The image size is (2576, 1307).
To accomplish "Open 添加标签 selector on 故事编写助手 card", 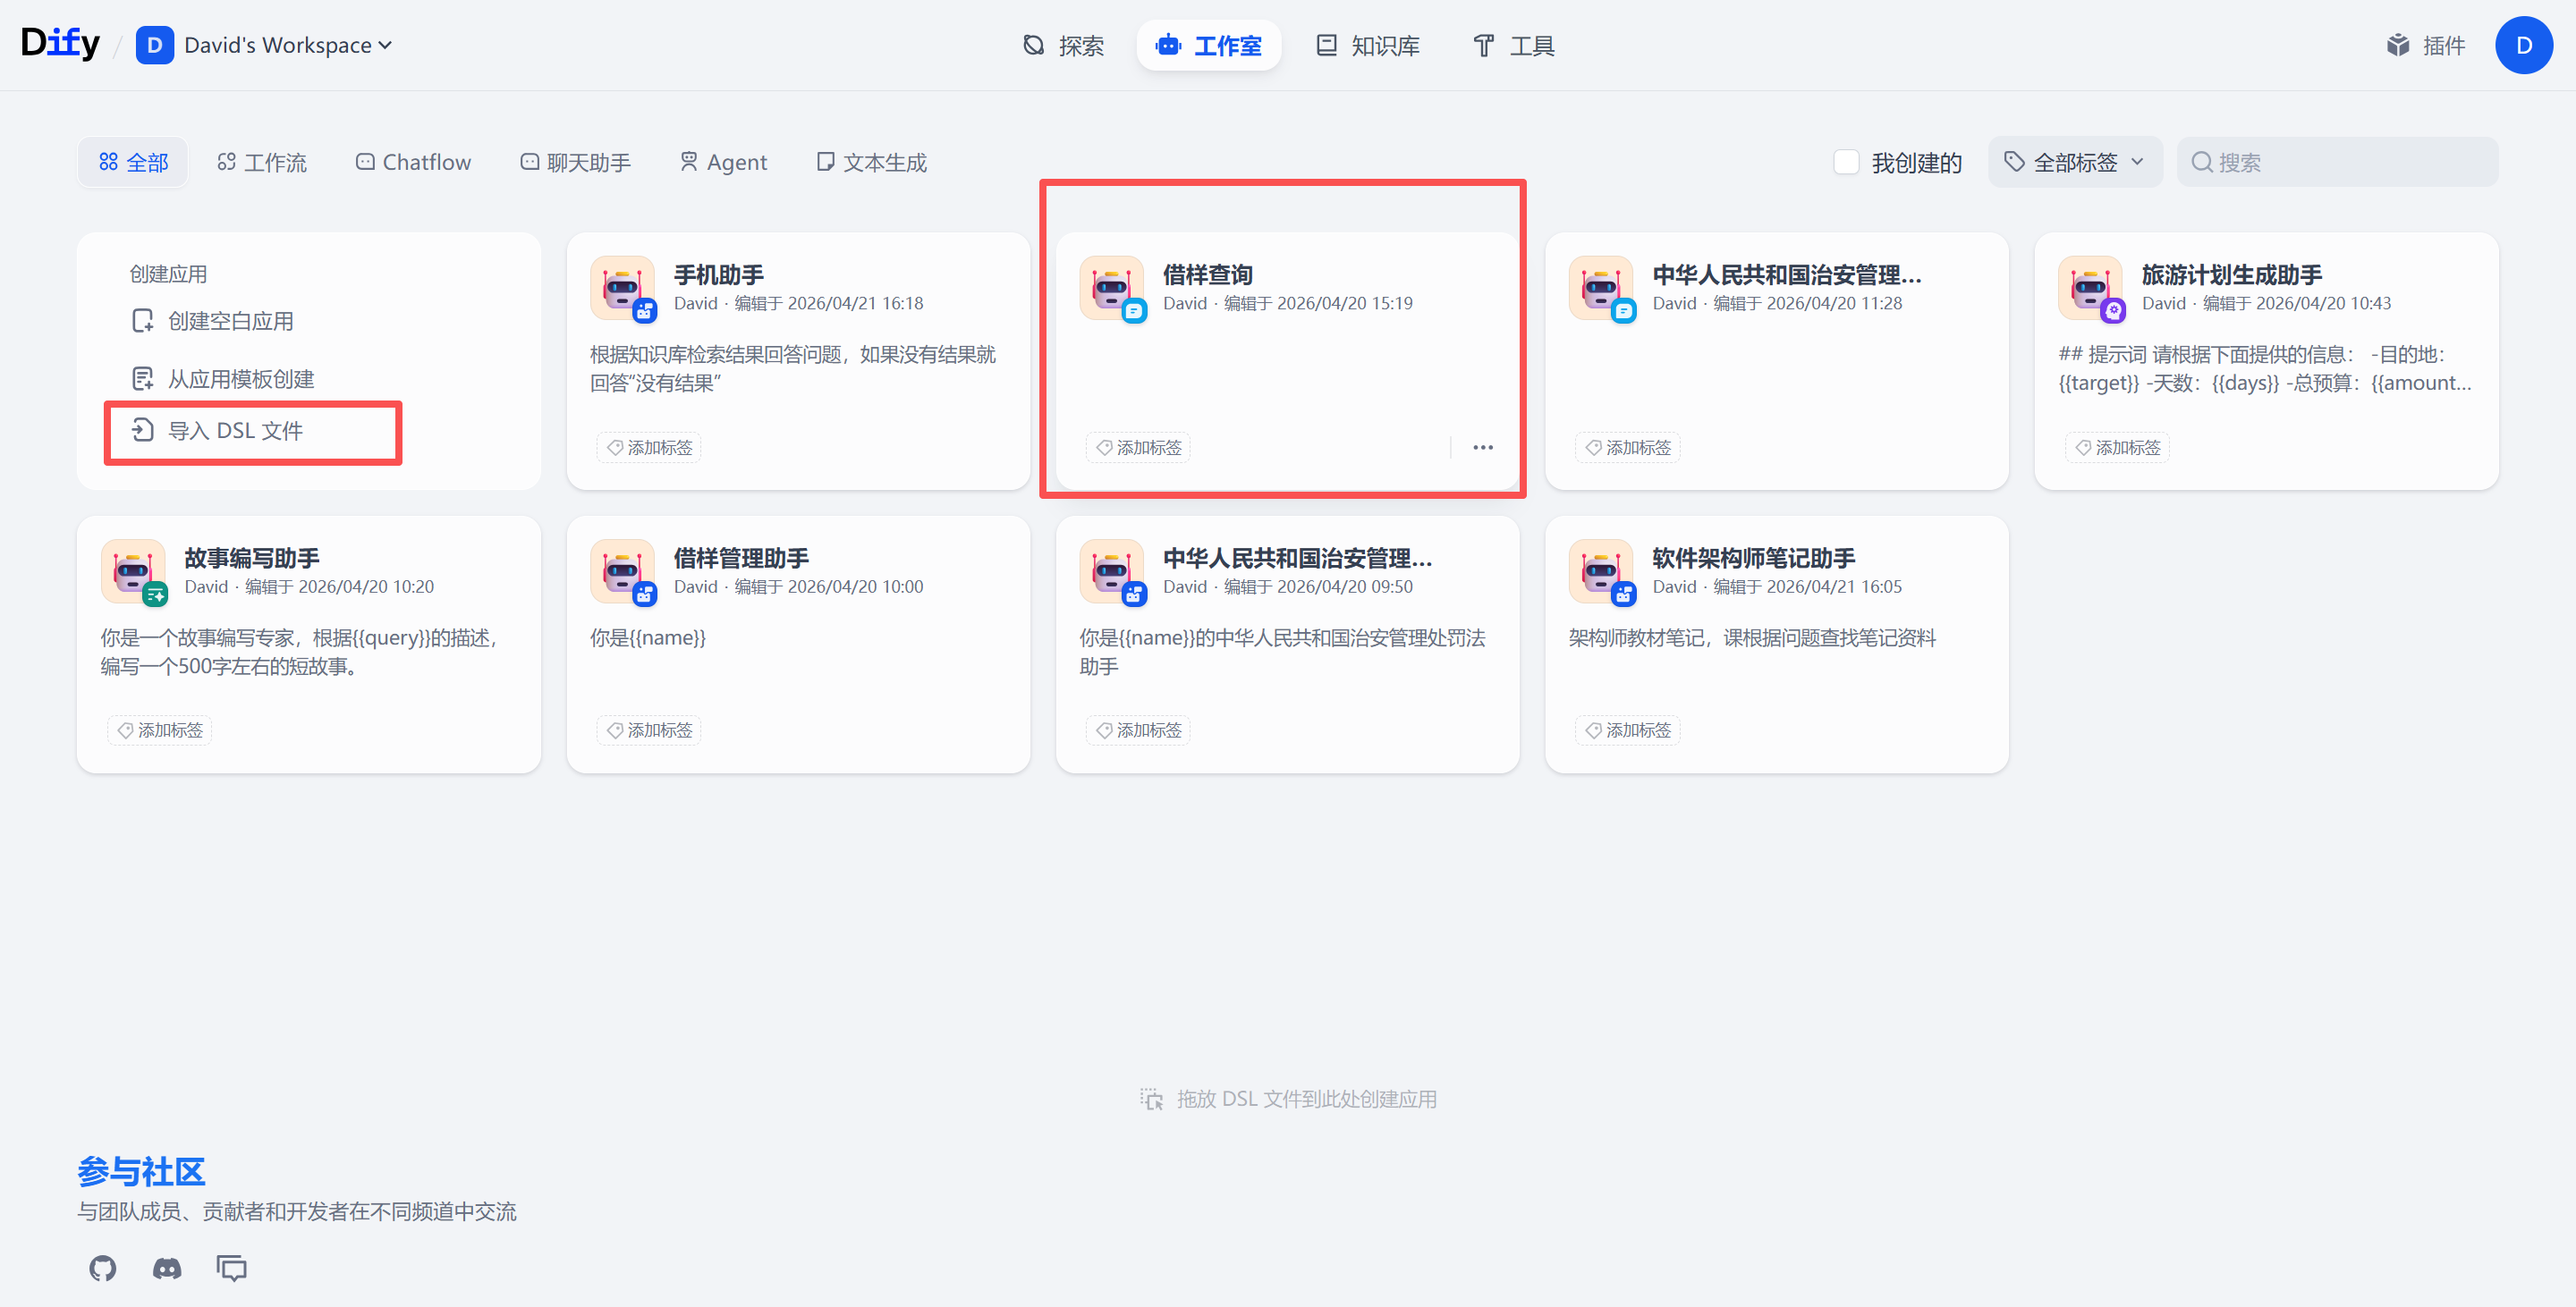I will coord(160,730).
